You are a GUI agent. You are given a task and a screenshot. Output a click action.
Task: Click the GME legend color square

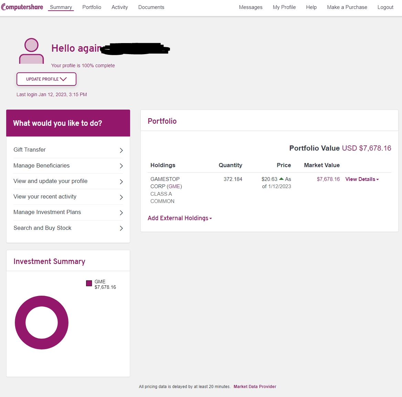coord(89,283)
